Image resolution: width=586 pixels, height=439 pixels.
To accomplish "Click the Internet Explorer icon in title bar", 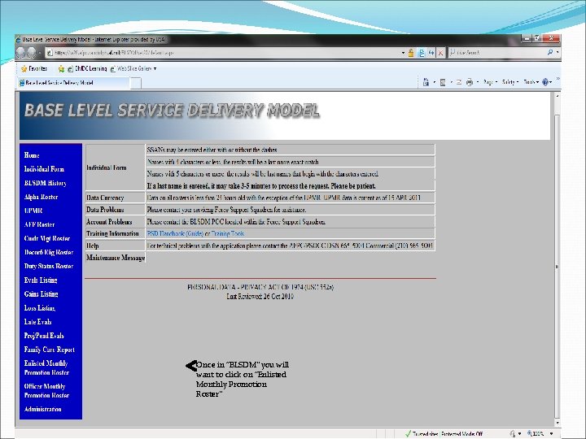I will point(18,39).
